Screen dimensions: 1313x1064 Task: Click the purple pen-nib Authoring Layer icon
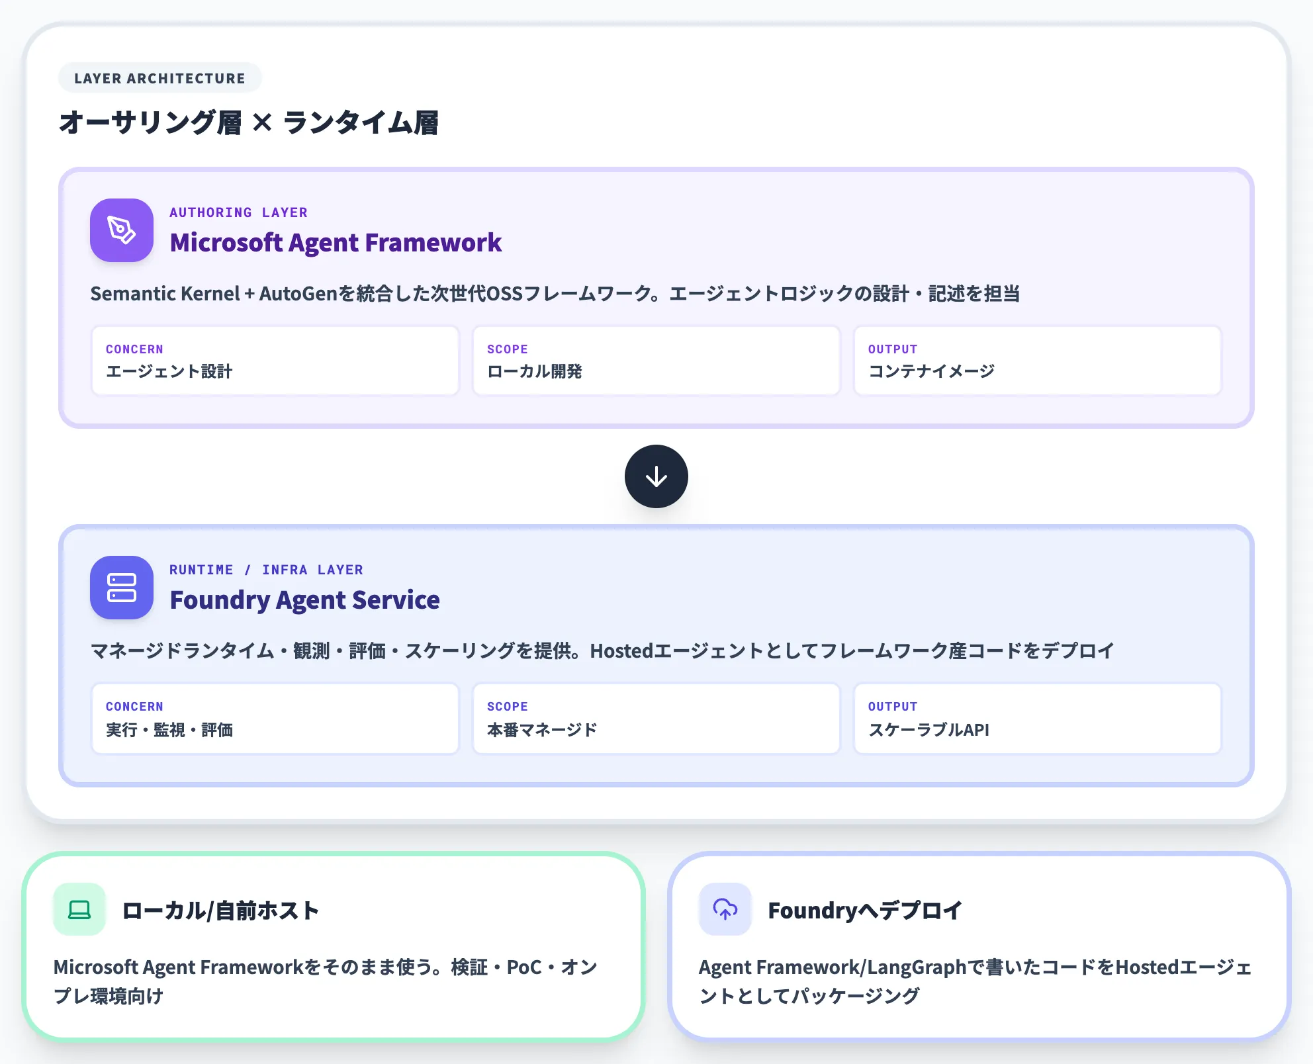pyautogui.click(x=122, y=230)
